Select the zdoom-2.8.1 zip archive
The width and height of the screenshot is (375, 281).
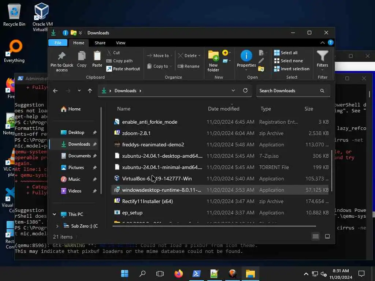pyautogui.click(x=220, y=133)
